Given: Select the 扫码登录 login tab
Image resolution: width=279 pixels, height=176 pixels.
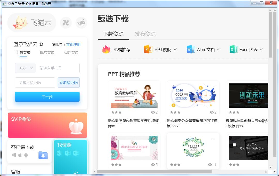Looking at the screenshot, I should click(71, 52).
